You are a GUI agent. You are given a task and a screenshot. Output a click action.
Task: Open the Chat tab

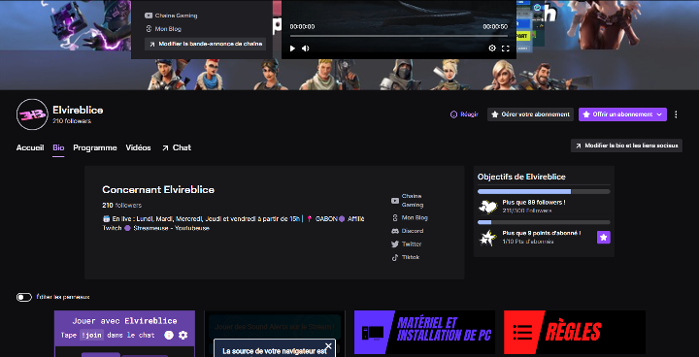177,147
